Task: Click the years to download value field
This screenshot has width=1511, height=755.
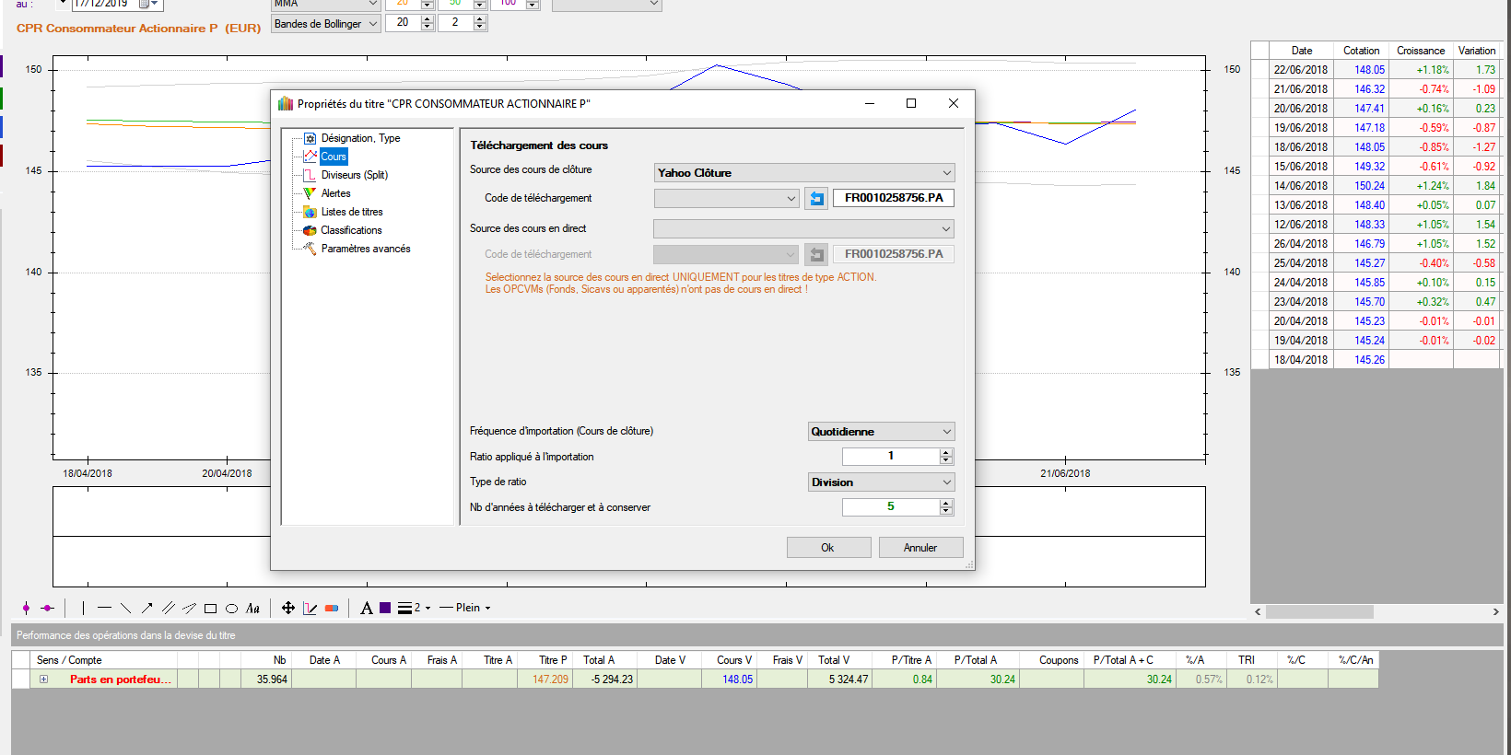Action: point(890,506)
